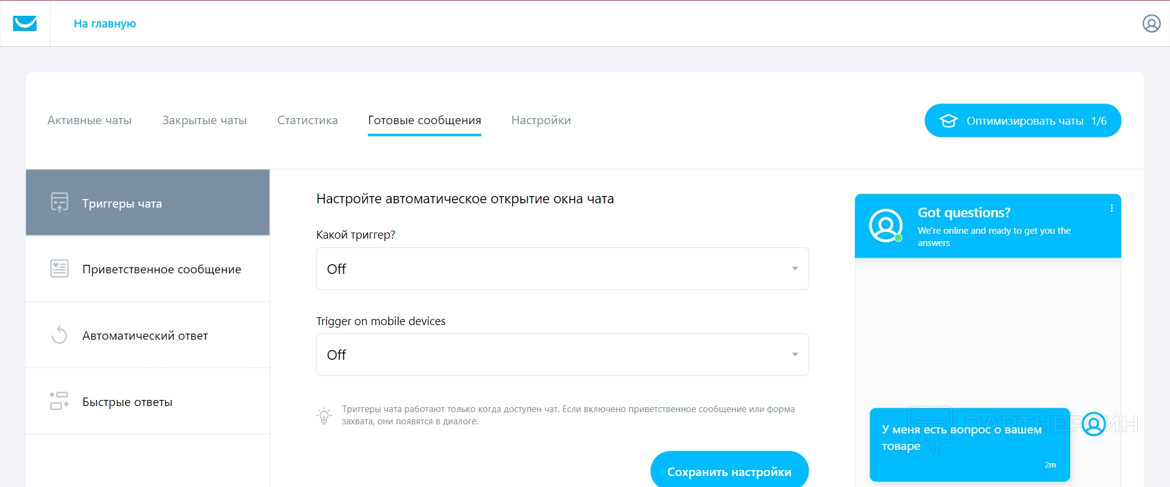1170x487 pixels.
Task: Click the chat preview agent avatar icon
Action: (885, 226)
